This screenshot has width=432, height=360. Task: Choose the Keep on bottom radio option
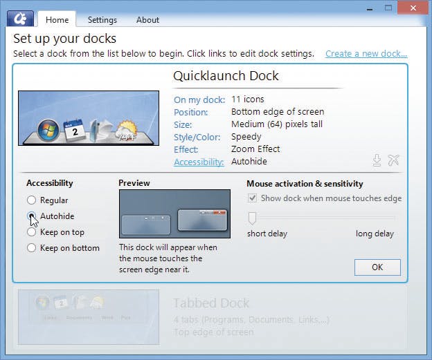pyautogui.click(x=31, y=248)
